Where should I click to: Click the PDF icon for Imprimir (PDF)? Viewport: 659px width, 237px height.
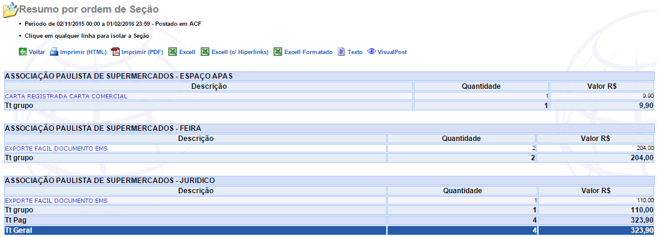[x=115, y=52]
